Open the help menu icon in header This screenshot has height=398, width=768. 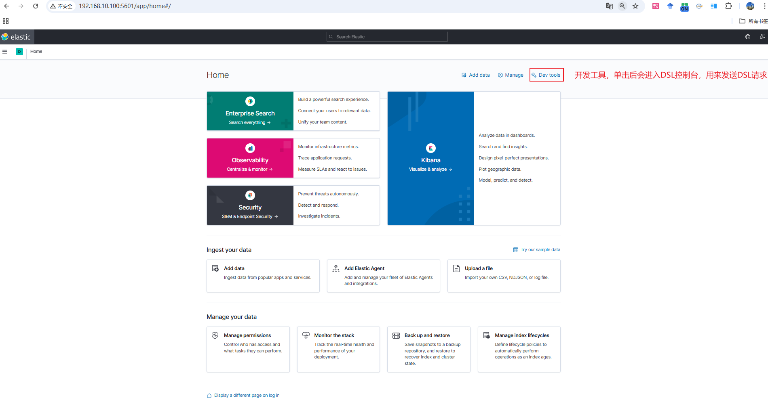pyautogui.click(x=748, y=37)
